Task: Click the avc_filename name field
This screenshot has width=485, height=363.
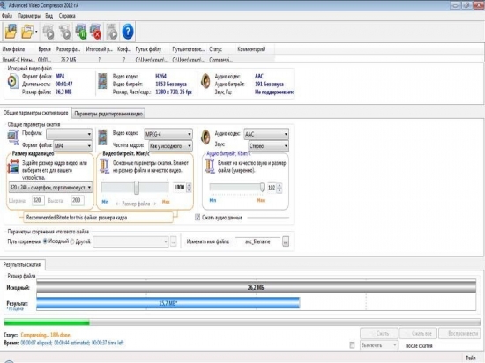Action: pos(257,241)
